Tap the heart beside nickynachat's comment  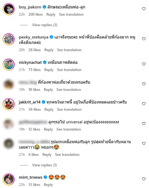[x=144, y=64]
